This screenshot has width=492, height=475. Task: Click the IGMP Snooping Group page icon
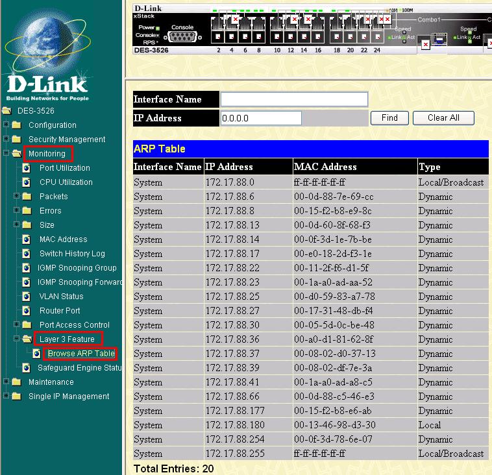[27, 268]
